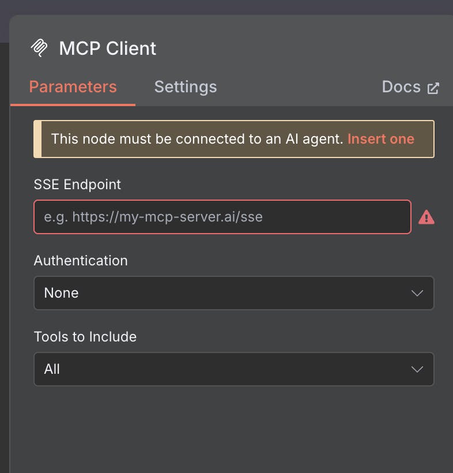Click the 'Insert one' link
The height and width of the screenshot is (473, 453).
pos(380,139)
